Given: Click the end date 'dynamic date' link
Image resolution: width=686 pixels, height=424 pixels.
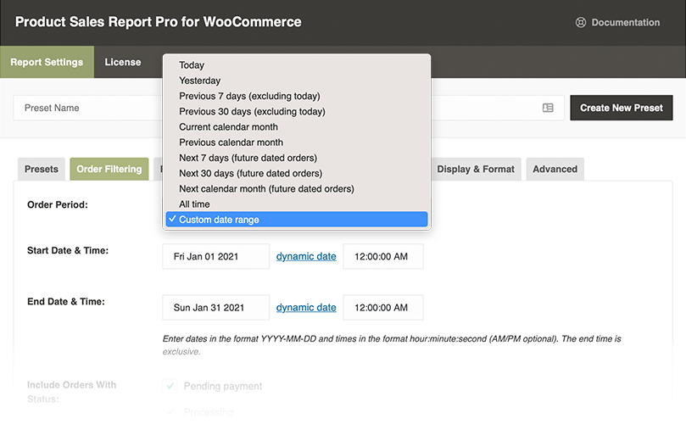Looking at the screenshot, I should 306,307.
